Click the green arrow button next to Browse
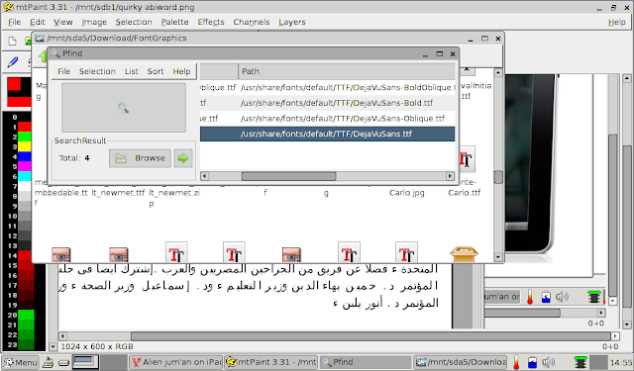The width and height of the screenshot is (634, 371). [183, 158]
